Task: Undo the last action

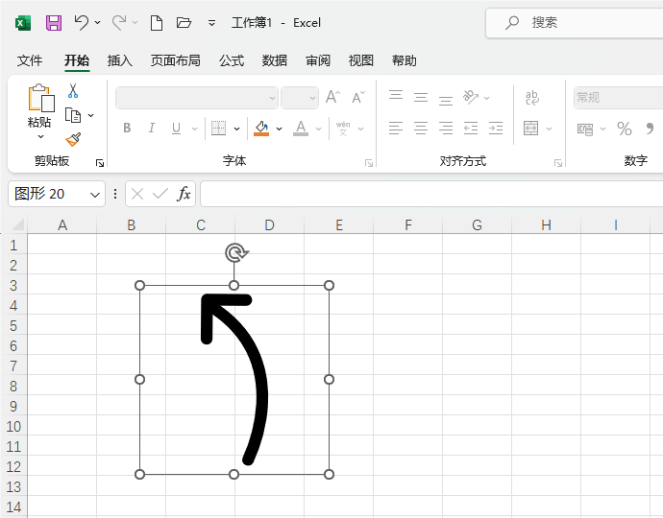Action: coord(81,22)
